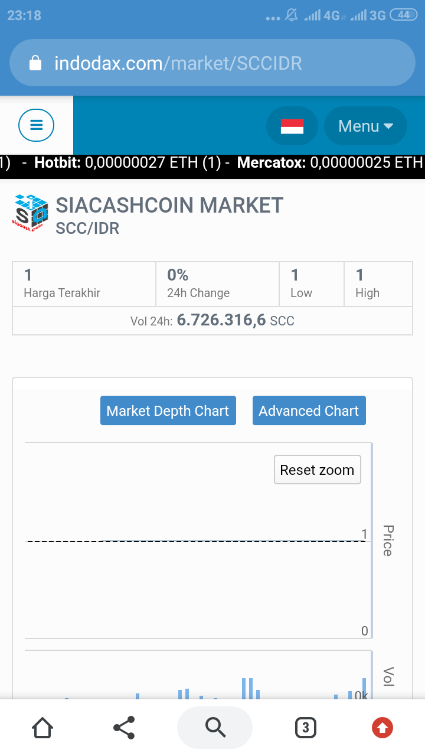425x756 pixels.
Task: Tap the padlock icon in address bar
Action: pos(36,63)
